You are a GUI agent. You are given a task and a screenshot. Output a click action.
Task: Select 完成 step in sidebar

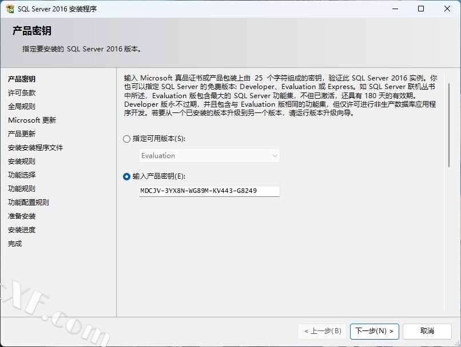pyautogui.click(x=15, y=244)
